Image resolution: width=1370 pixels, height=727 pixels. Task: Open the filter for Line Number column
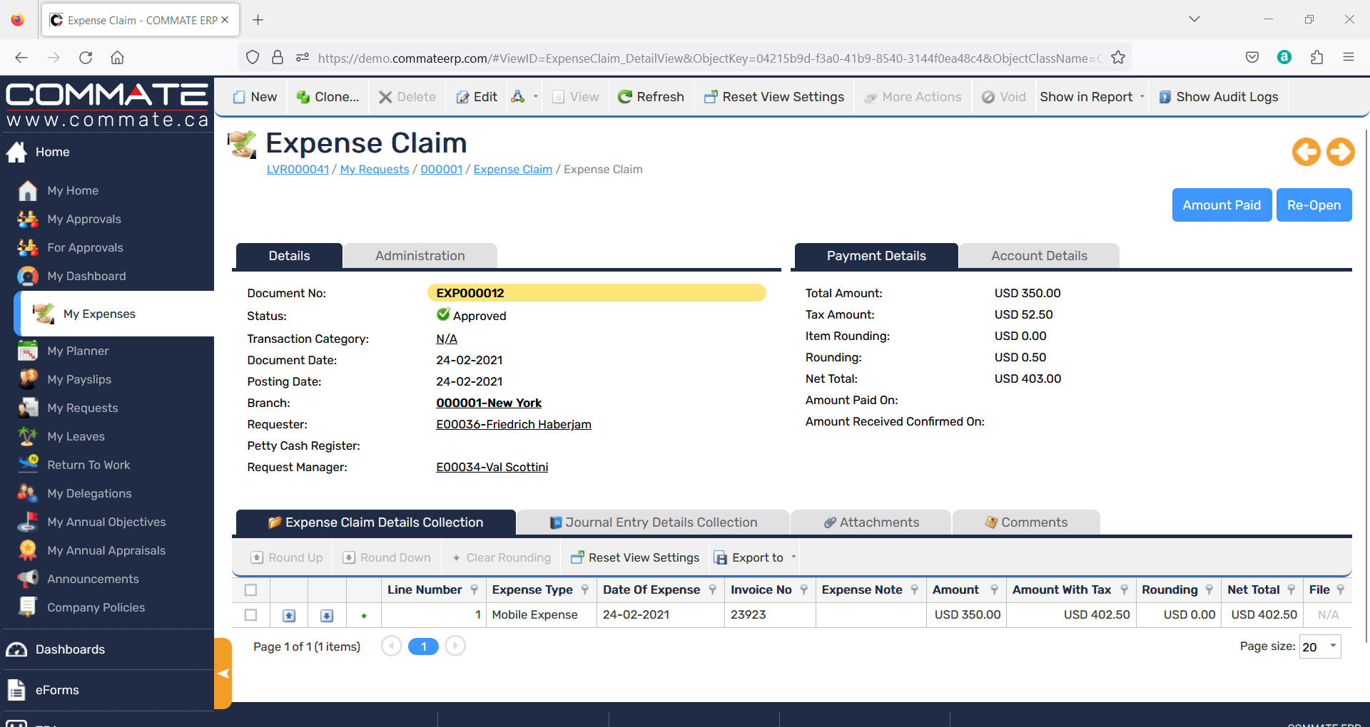(474, 589)
